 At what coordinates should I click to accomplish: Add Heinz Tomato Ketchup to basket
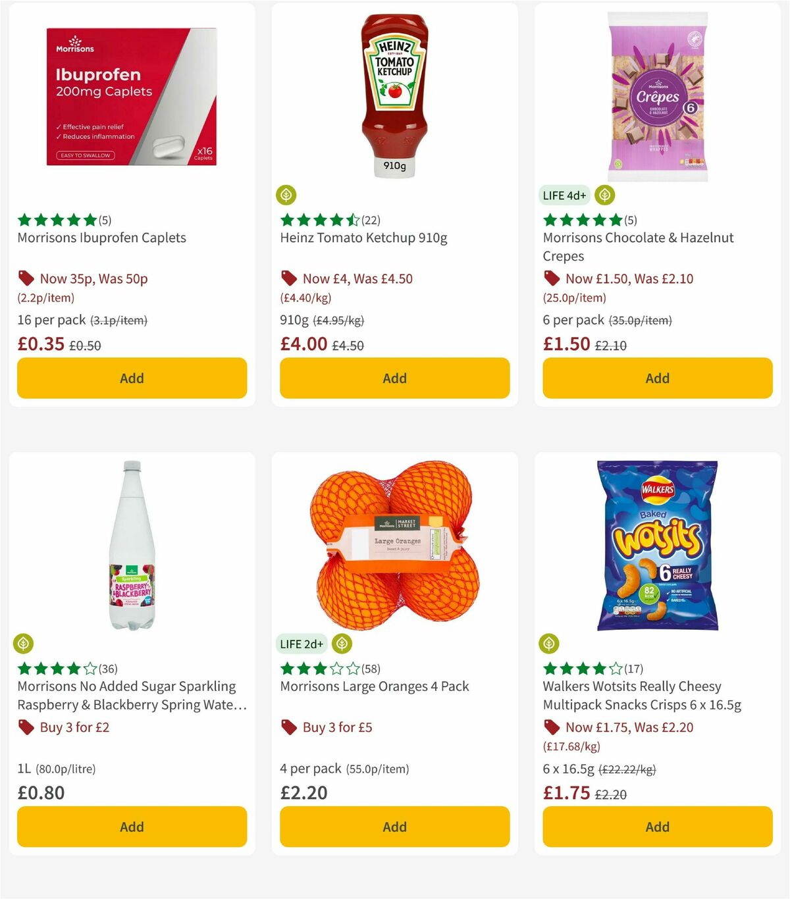pos(394,378)
